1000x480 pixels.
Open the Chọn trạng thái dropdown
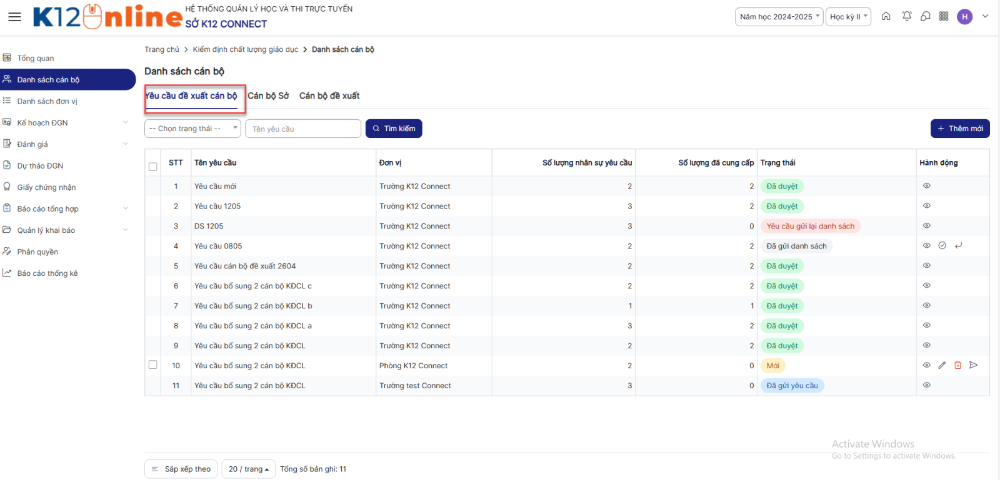point(192,129)
